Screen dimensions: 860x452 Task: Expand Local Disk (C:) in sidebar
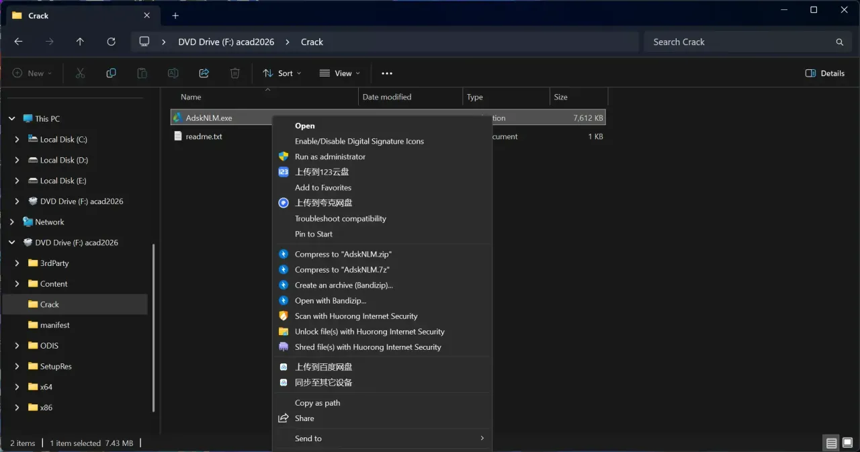17,140
